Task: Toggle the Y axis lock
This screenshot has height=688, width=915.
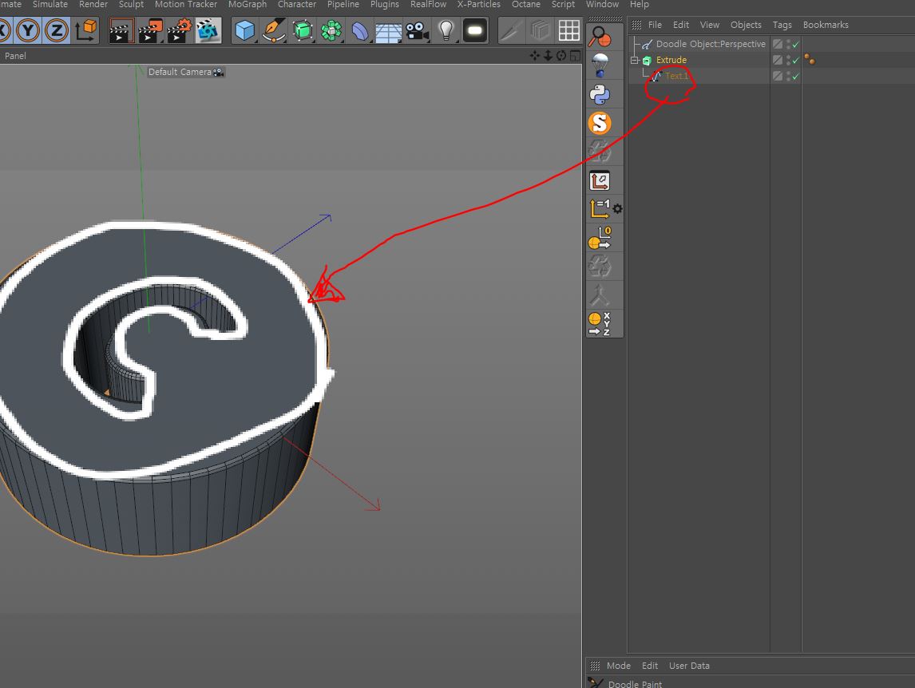Action: pos(28,30)
